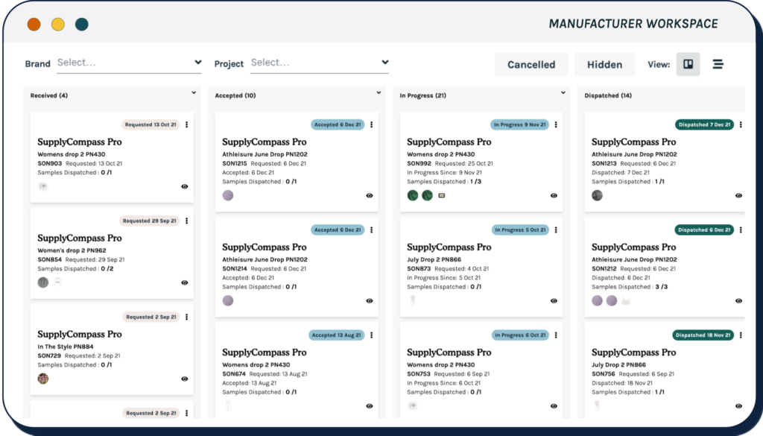This screenshot has width=763, height=436.
Task: Click the garment icon on card SON756
Action: [x=597, y=406]
